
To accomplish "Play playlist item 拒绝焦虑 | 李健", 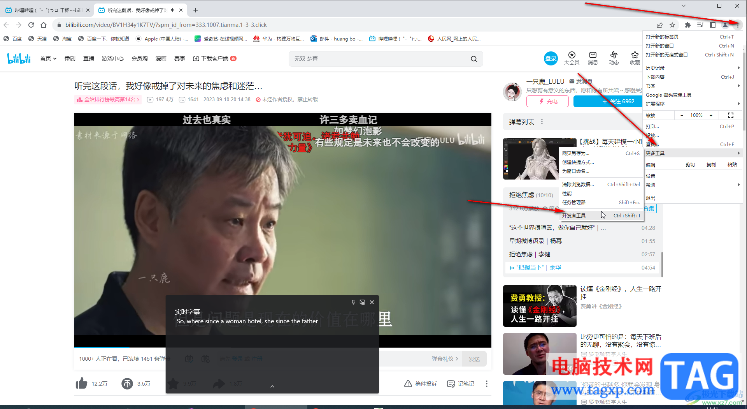I will (x=582, y=254).
